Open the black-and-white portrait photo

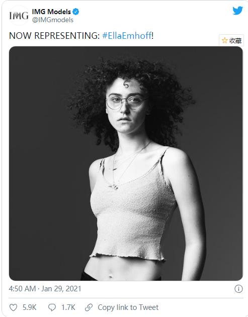[126, 163]
